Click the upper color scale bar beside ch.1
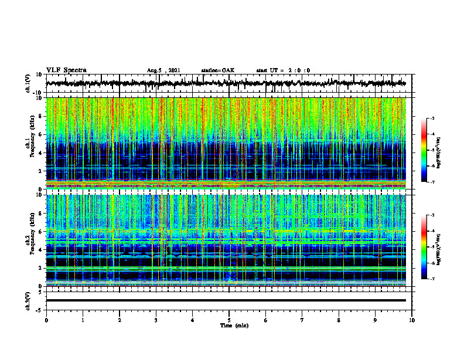 [x=424, y=150]
